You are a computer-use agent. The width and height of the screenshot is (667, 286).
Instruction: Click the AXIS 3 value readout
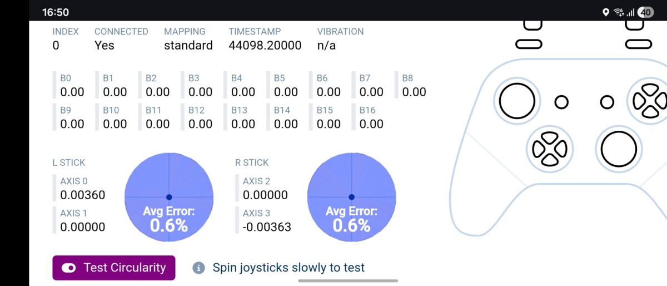click(267, 227)
